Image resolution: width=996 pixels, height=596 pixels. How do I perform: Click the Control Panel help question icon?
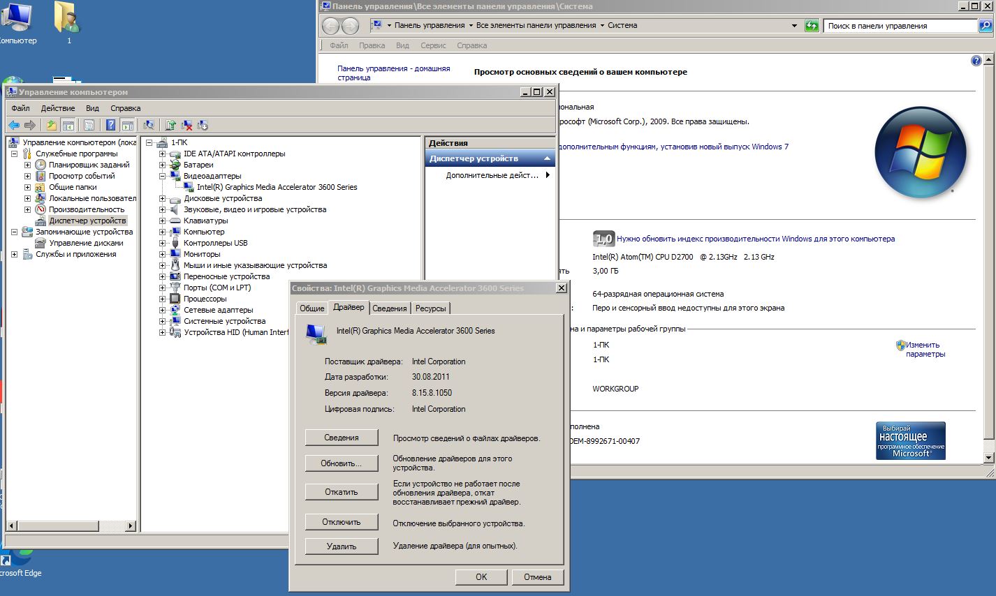(x=976, y=61)
